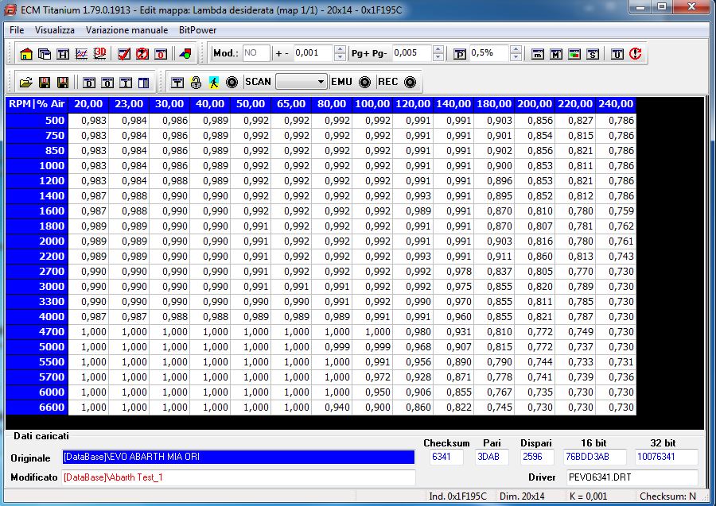716x506 pixels.
Task: Click the Dispari value 2596
Action: coord(537,457)
